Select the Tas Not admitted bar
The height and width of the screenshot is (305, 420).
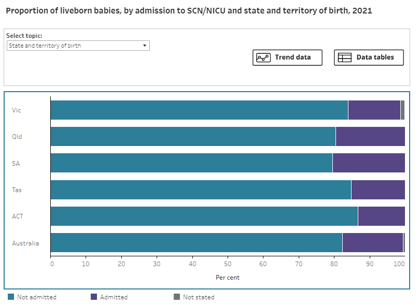pyautogui.click(x=201, y=190)
